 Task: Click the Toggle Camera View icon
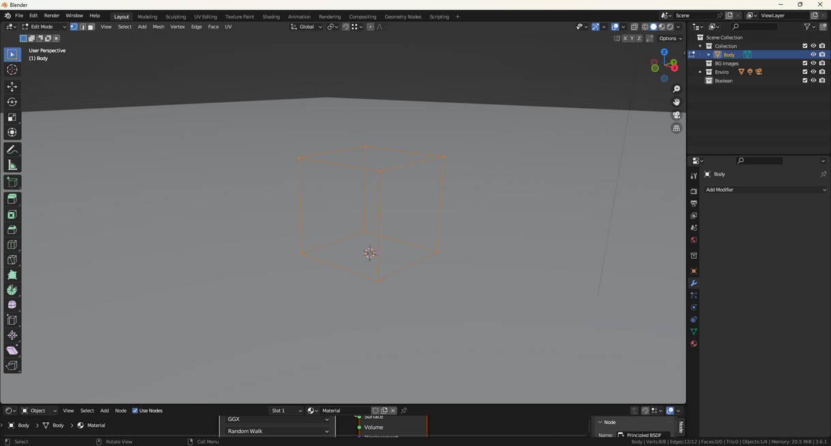(x=676, y=115)
